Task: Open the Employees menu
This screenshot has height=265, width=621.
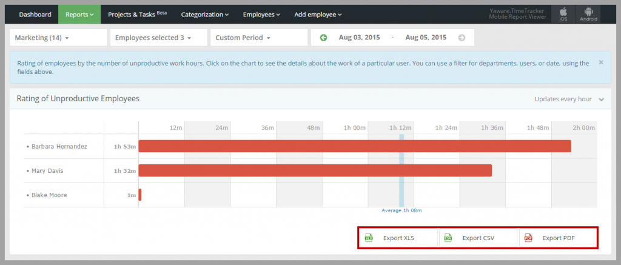Action: [261, 15]
